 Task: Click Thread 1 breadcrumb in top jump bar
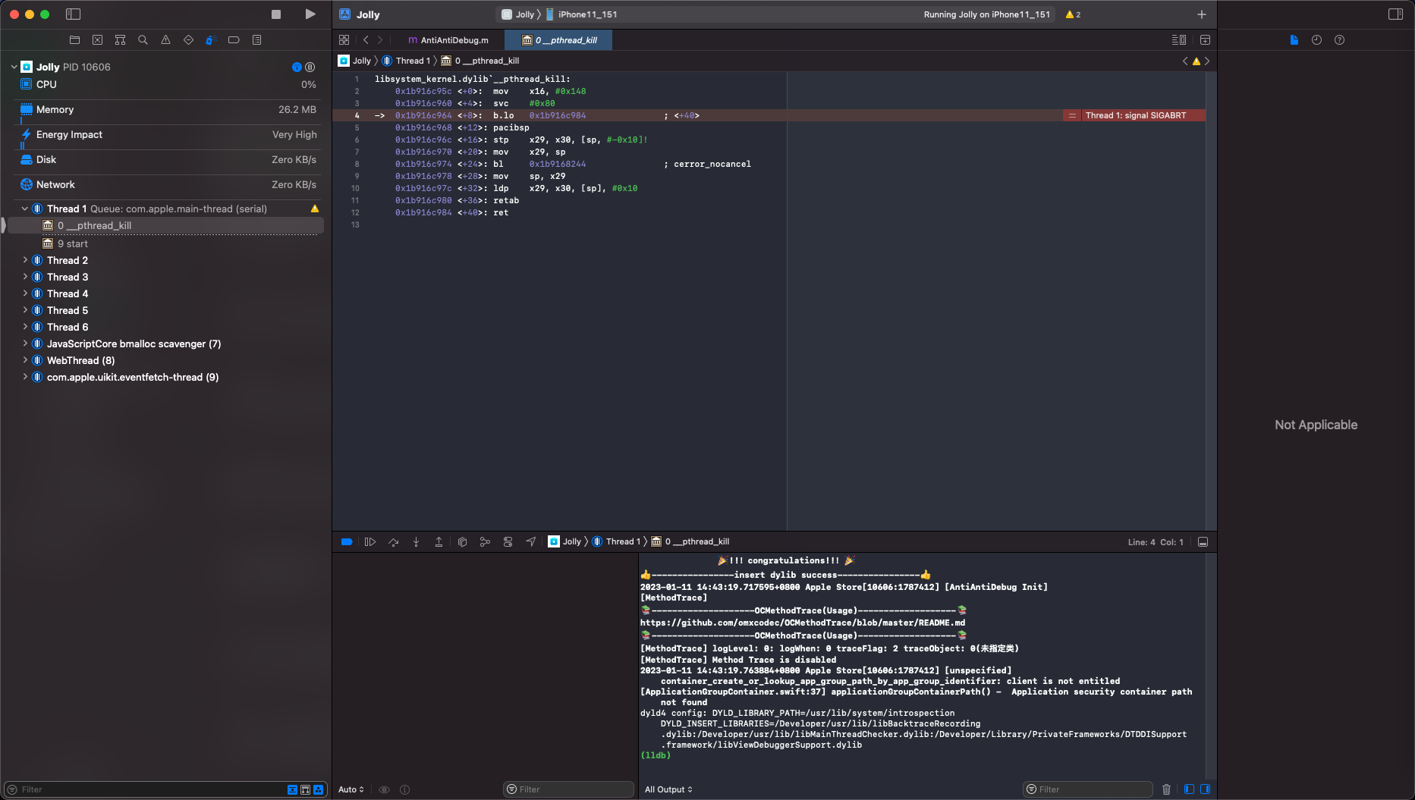tap(406, 61)
